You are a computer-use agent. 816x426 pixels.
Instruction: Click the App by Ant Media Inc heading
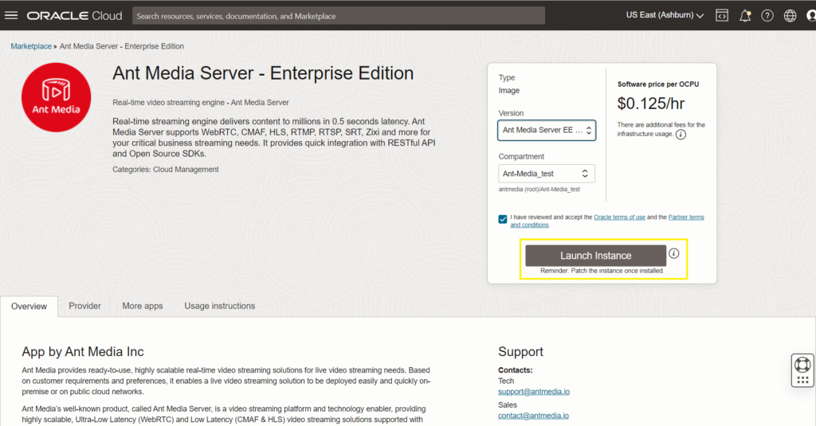pyautogui.click(x=83, y=352)
